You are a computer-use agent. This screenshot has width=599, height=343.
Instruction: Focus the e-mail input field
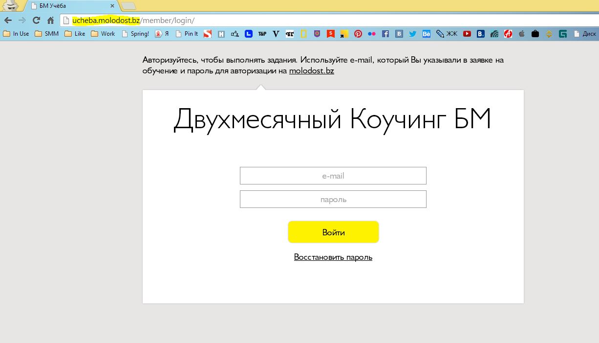(333, 176)
